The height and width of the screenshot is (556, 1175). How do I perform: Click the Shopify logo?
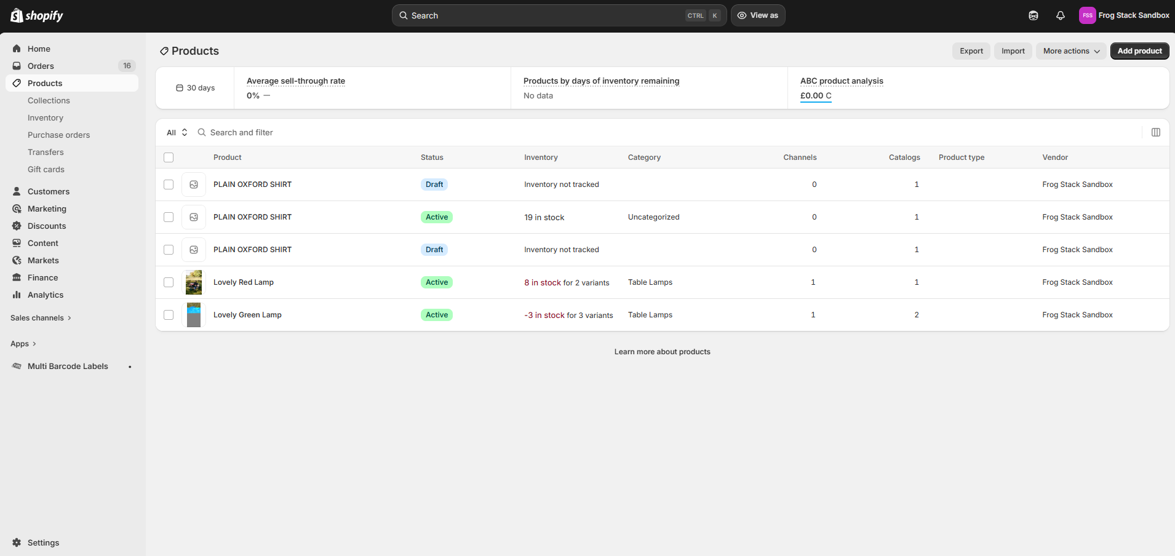pos(37,15)
